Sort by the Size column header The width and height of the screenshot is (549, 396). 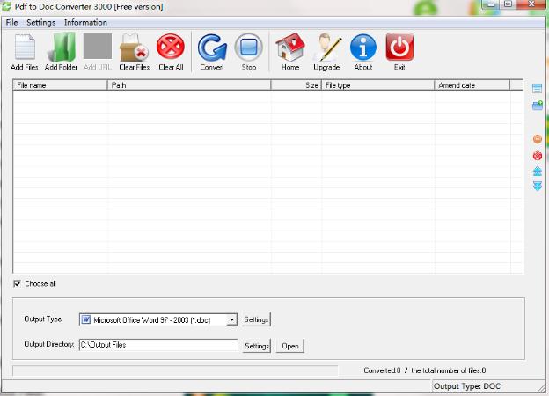point(296,85)
